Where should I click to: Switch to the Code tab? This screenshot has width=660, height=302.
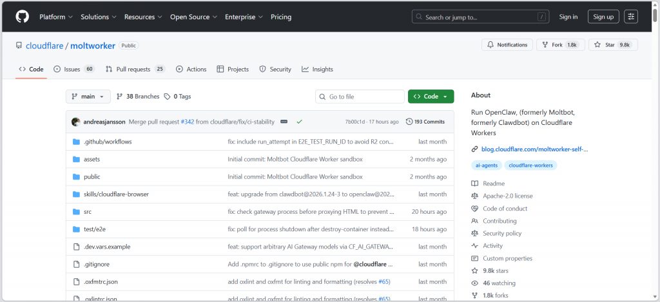pyautogui.click(x=31, y=70)
